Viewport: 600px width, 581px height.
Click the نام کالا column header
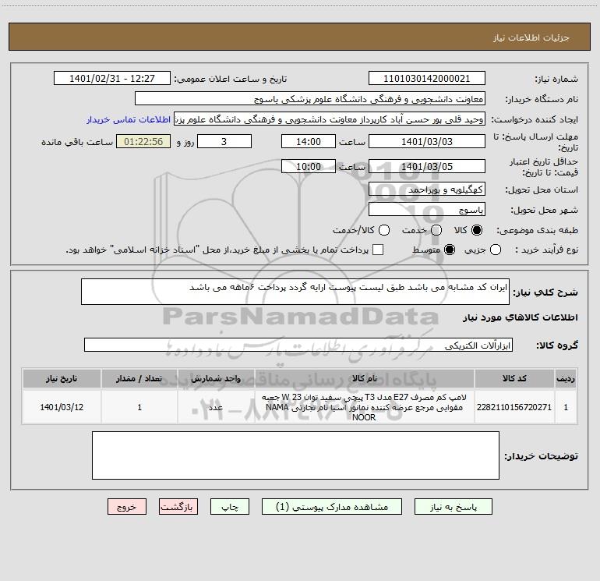point(365,379)
